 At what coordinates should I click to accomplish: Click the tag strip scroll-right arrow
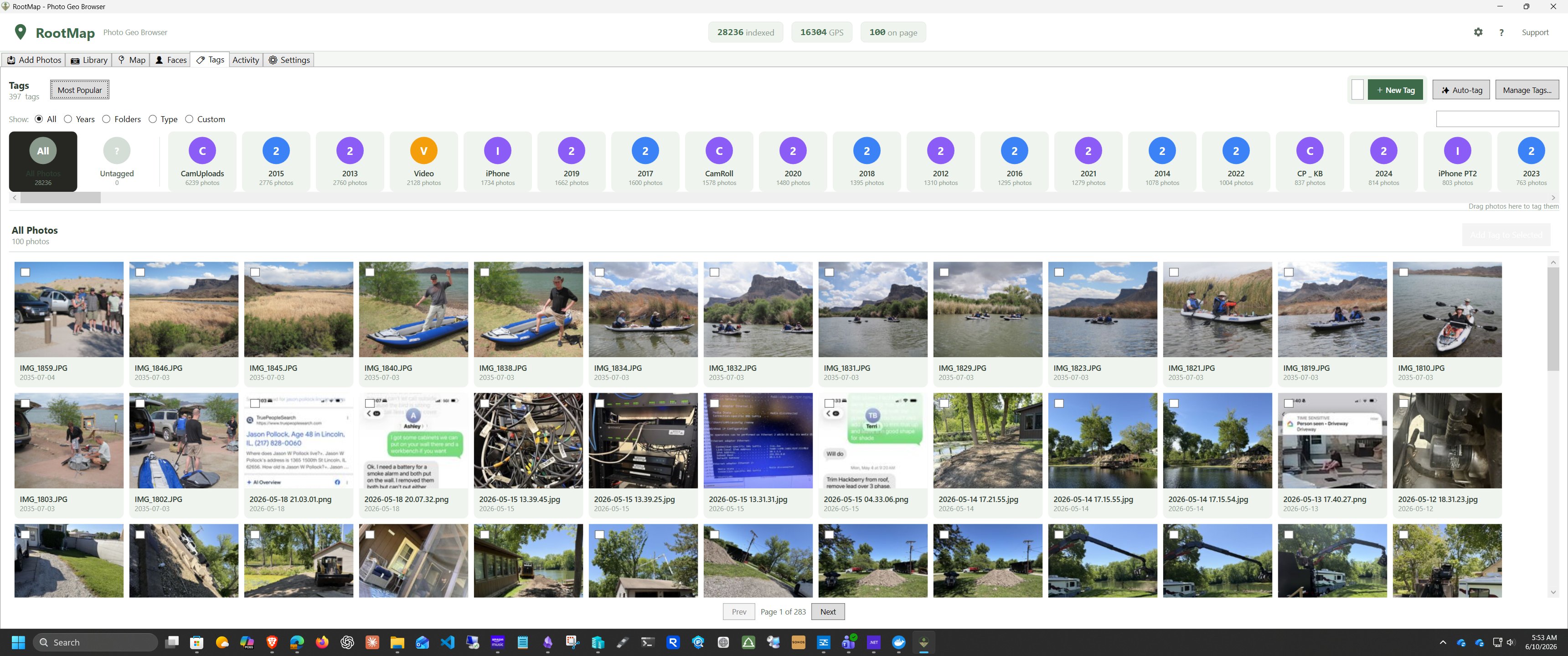(x=1553, y=198)
